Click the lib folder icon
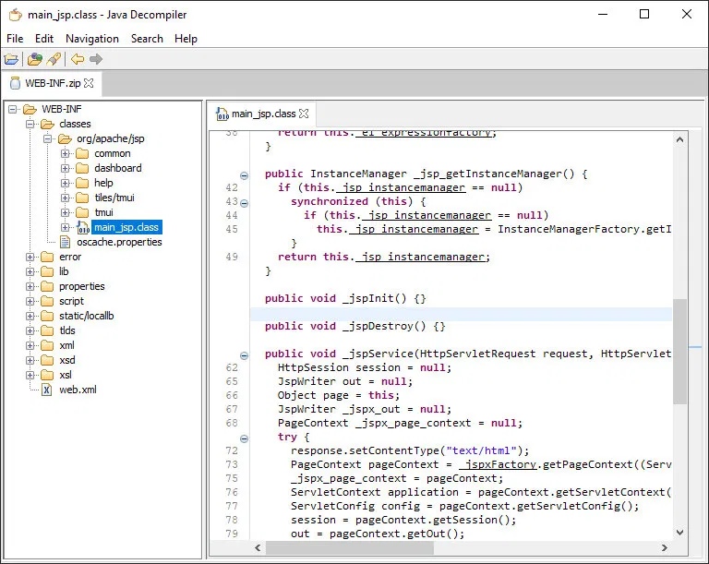The image size is (709, 564). tap(47, 271)
